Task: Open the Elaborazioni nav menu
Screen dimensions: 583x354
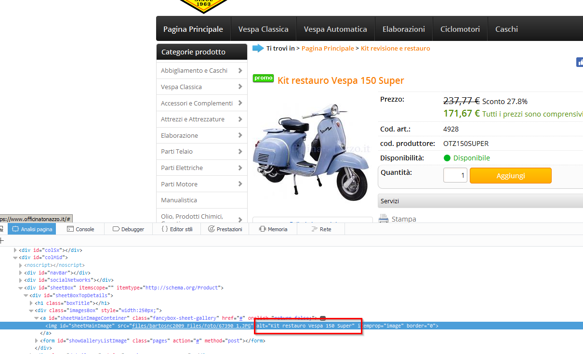Action: (x=404, y=29)
